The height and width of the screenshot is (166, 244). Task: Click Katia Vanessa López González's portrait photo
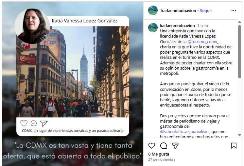(32, 26)
